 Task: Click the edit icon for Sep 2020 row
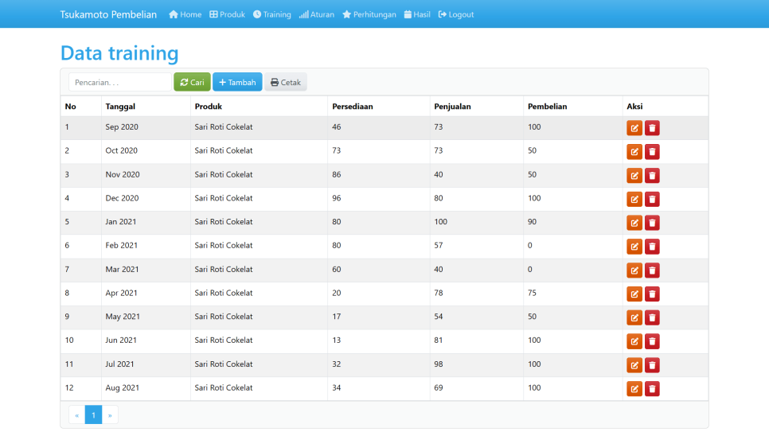click(634, 128)
